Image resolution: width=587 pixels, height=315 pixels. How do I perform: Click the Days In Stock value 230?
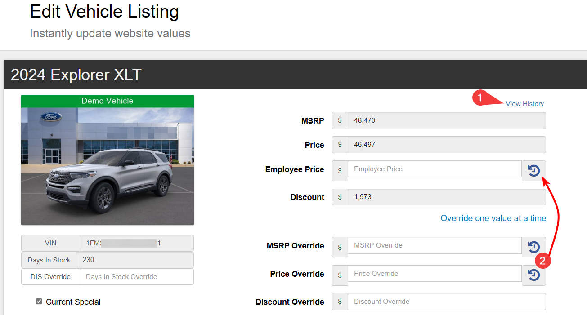point(135,260)
